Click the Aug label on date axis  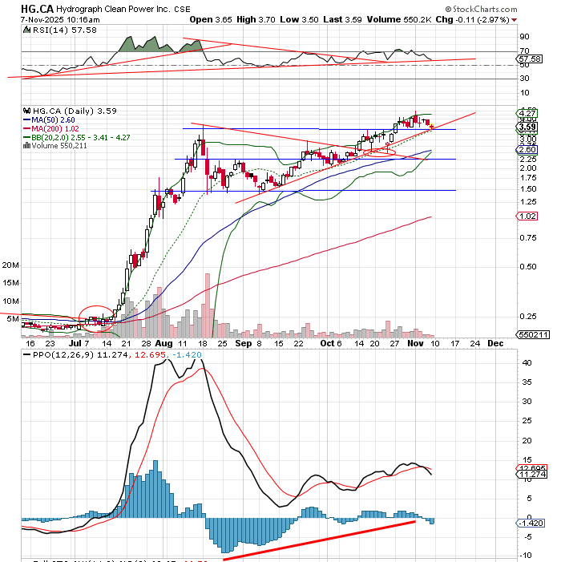163,343
